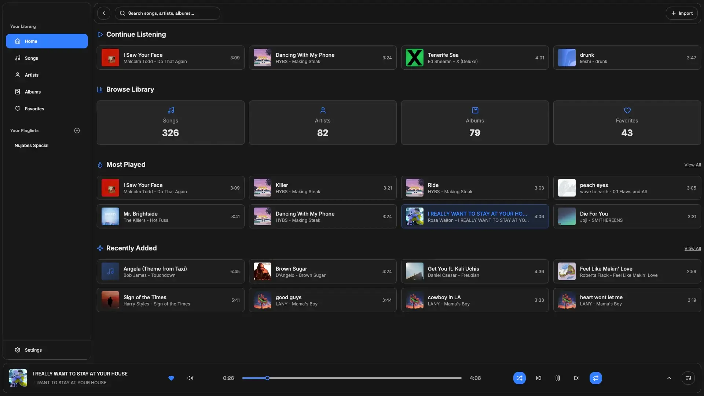Seek the playback progress bar
This screenshot has width=704, height=396.
pos(352,378)
